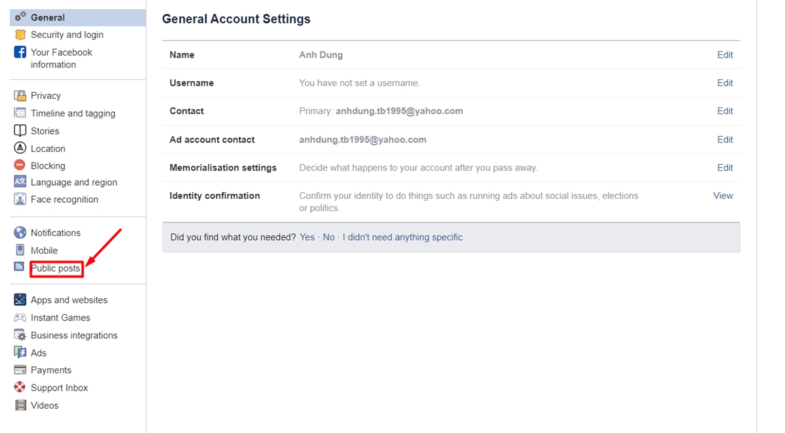The width and height of the screenshot is (785, 433).
Task: Click "I didn't need anything specific"
Action: [x=402, y=237]
